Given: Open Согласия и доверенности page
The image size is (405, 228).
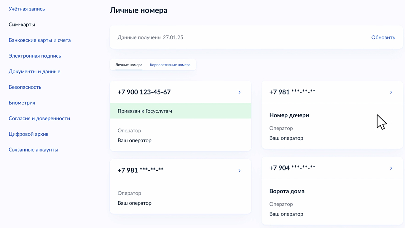Looking at the screenshot, I should [x=39, y=118].
